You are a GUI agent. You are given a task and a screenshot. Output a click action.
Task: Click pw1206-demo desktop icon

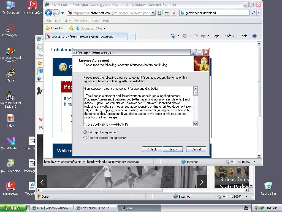10,166
